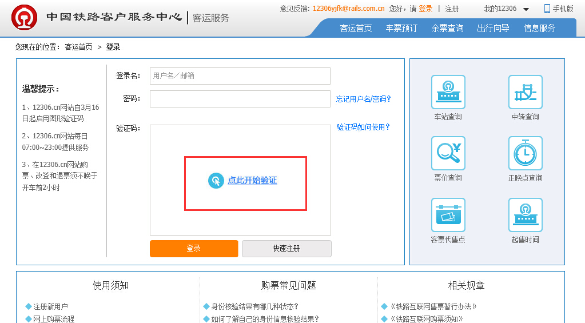Open 《铁路互联网购票须知》 link
Image resolution: width=585 pixels, height=323 pixels.
click(x=427, y=319)
